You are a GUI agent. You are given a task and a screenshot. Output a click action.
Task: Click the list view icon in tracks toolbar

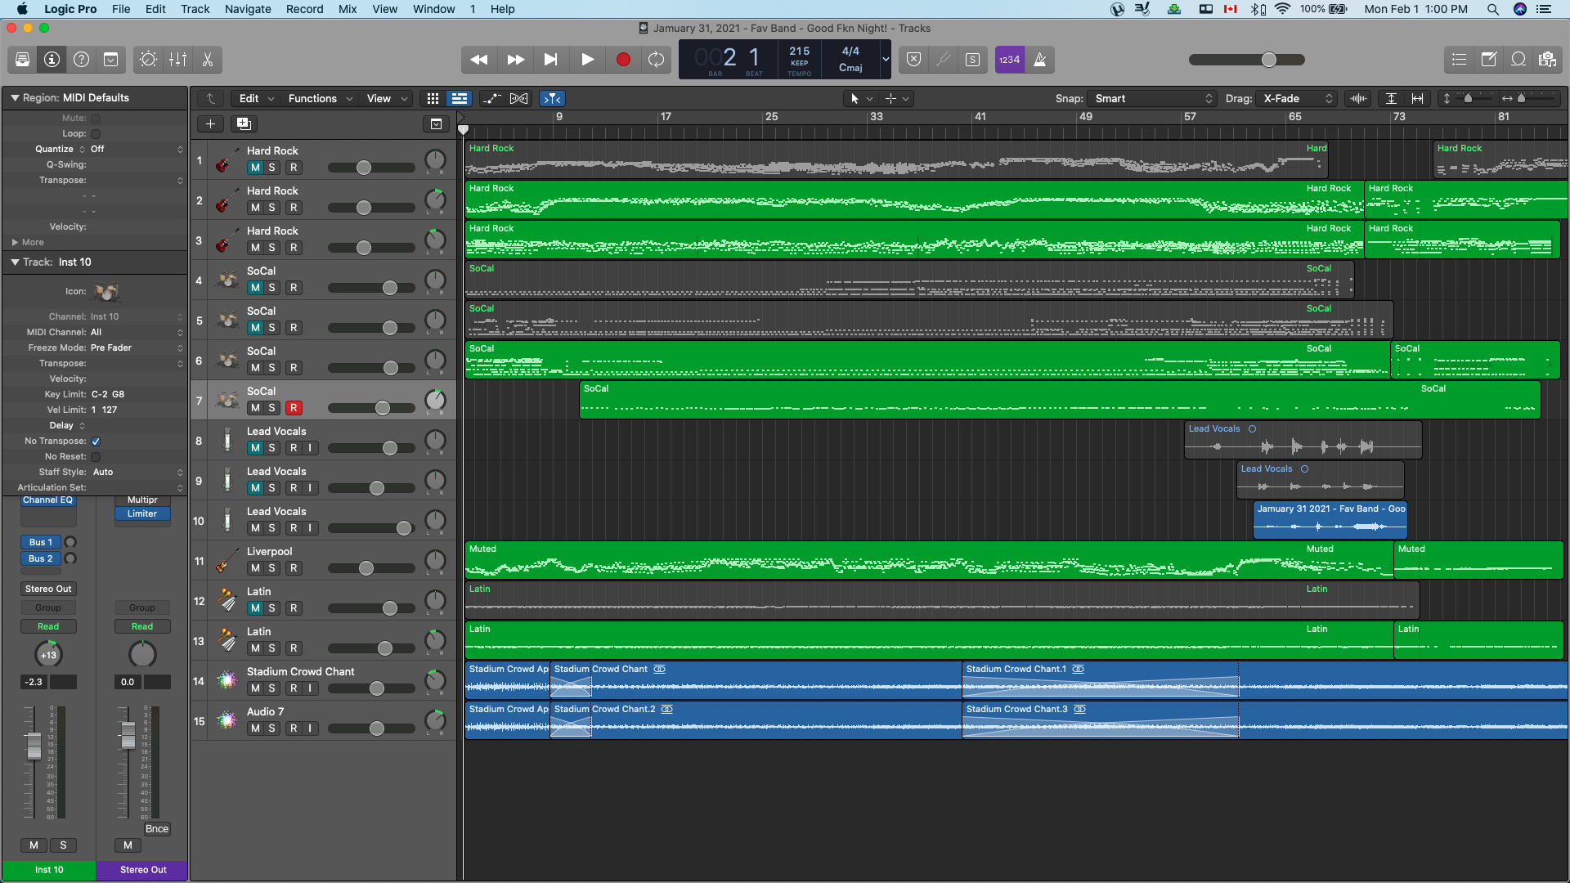(x=460, y=98)
